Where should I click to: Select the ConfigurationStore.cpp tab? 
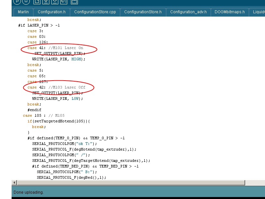(x=95, y=12)
